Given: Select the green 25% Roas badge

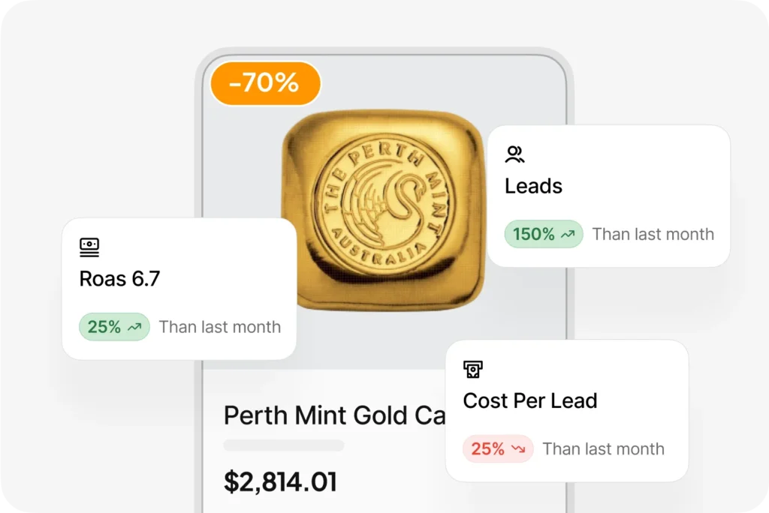Looking at the screenshot, I should pos(113,328).
